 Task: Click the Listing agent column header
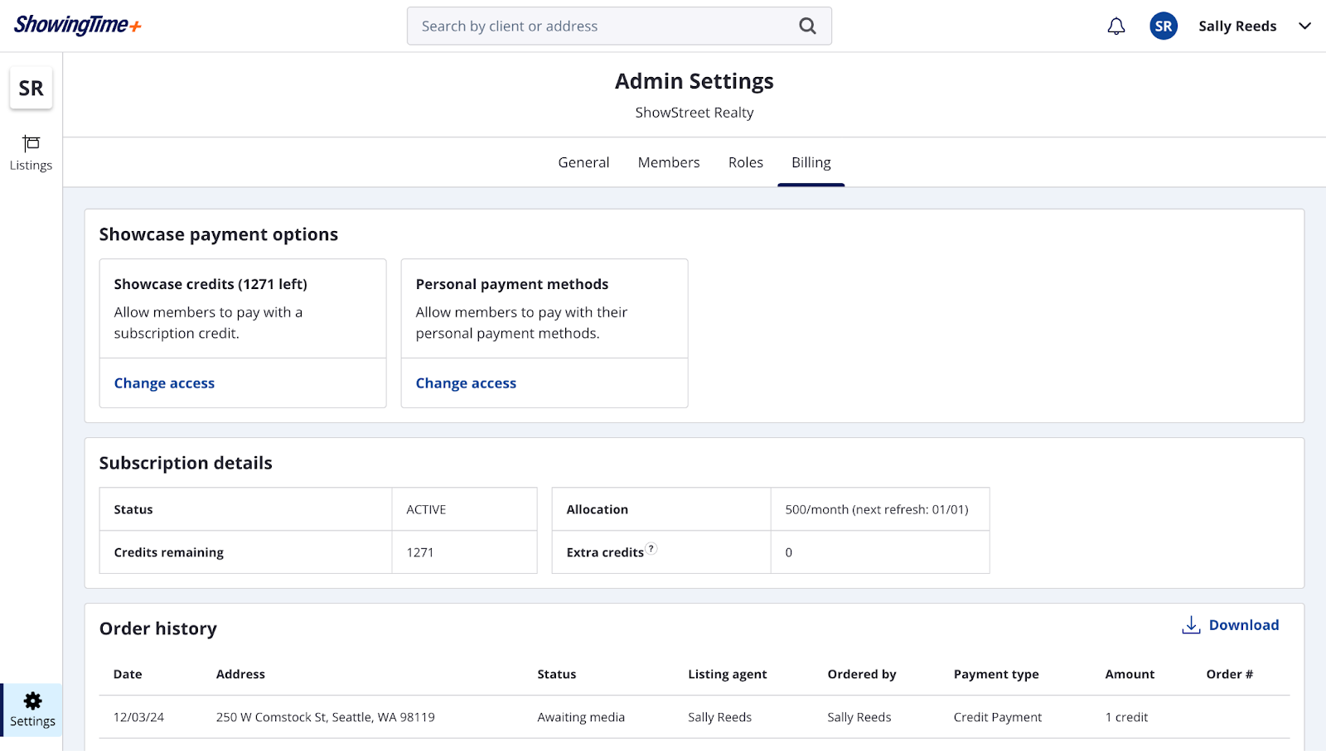coord(728,674)
